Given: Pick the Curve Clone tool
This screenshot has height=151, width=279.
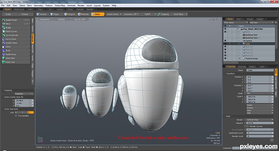Looking at the screenshot, I should [16, 39].
